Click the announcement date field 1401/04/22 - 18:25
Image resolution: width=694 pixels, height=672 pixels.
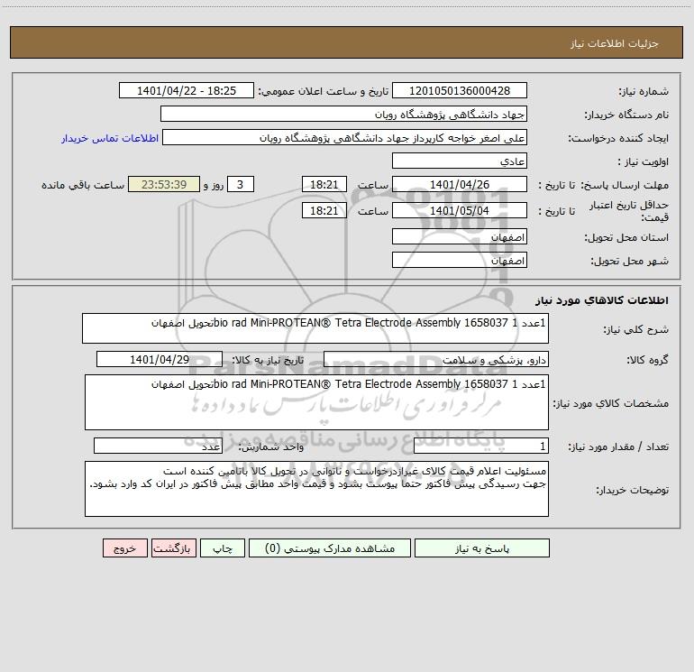tap(187, 90)
